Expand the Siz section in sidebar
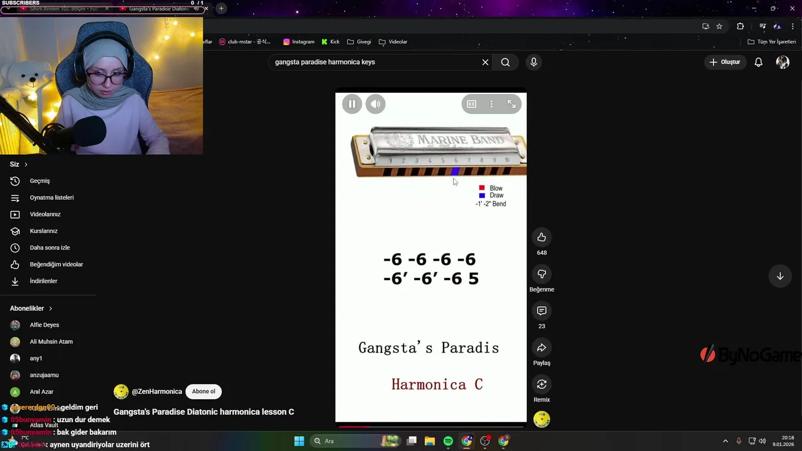This screenshot has width=802, height=451. [x=19, y=164]
